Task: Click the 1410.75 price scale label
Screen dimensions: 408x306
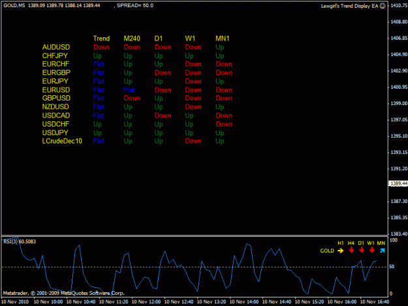Action: click(x=399, y=5)
